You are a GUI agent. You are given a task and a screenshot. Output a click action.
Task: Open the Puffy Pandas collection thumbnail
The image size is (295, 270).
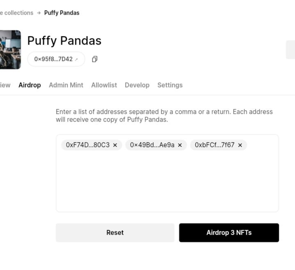(10, 50)
